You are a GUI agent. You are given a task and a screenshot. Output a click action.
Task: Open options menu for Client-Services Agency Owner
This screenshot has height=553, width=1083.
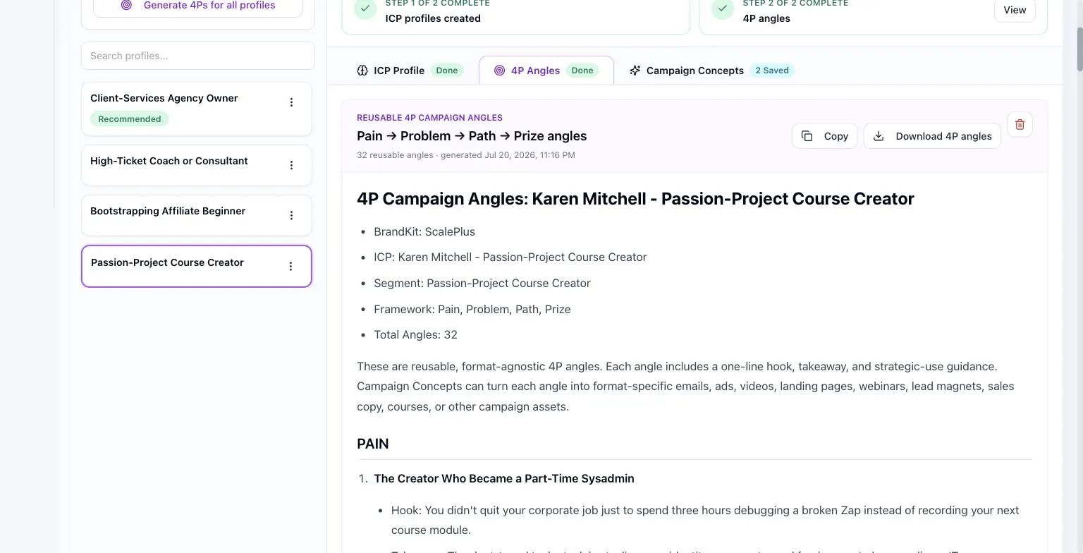(291, 102)
